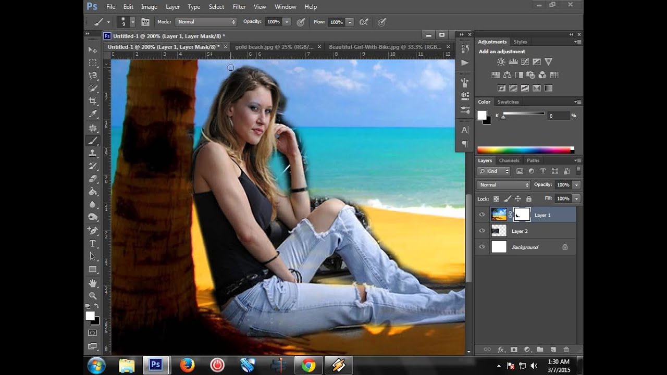Click the add layer style fx icon

point(501,349)
